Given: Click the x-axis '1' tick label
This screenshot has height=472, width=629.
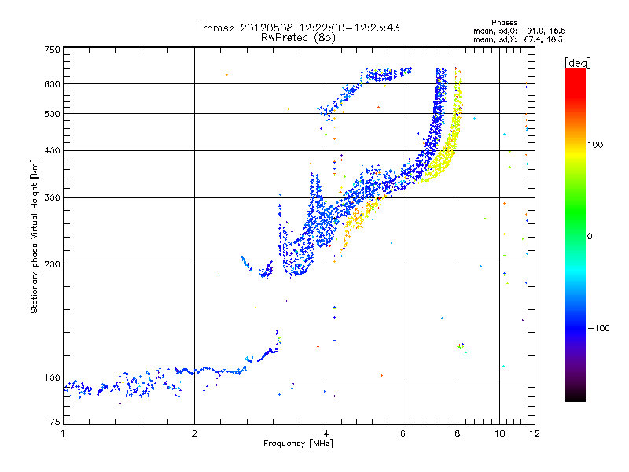Looking at the screenshot, I should (63, 433).
